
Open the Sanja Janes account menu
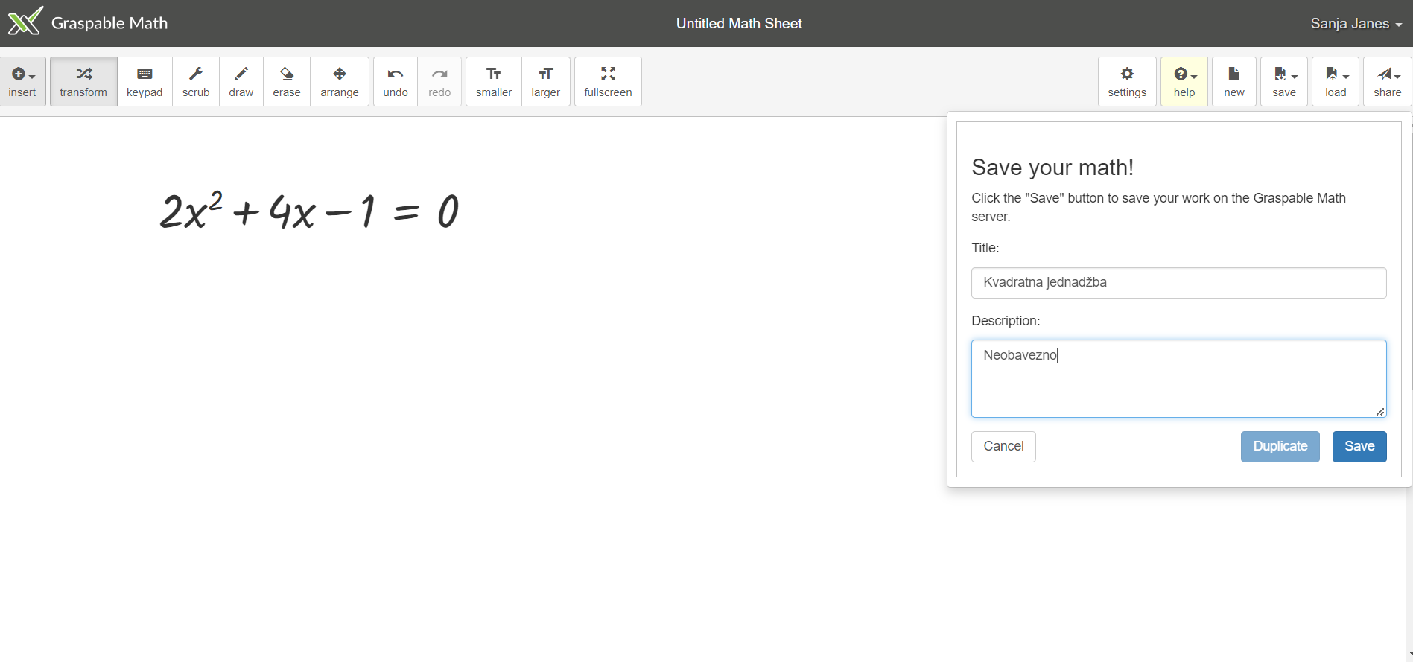pyautogui.click(x=1356, y=24)
